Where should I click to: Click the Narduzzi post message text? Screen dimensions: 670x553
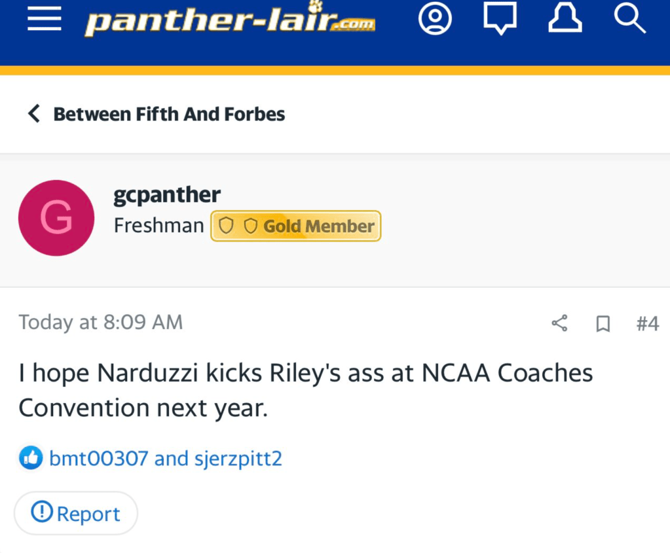pyautogui.click(x=305, y=390)
